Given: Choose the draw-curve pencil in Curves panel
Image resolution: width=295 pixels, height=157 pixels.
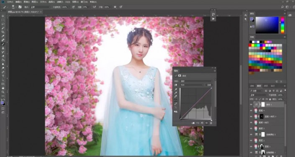Looking at the screenshot, I should click(x=176, y=104).
